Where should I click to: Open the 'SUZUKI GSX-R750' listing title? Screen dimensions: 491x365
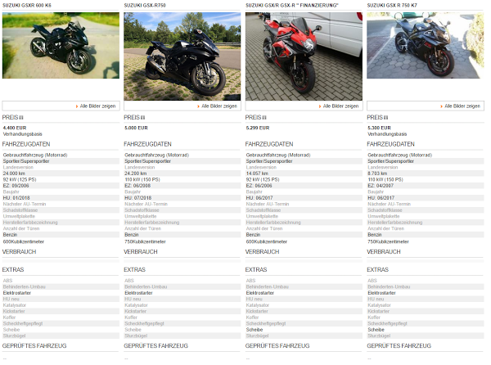coord(145,6)
